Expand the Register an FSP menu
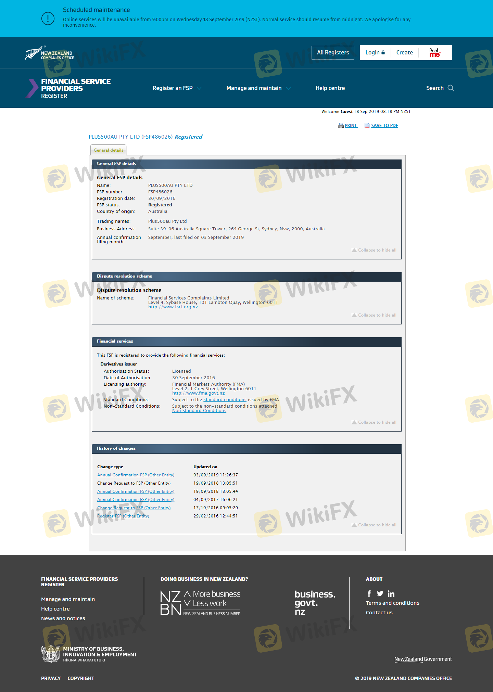The width and height of the screenshot is (493, 692). pyautogui.click(x=177, y=88)
